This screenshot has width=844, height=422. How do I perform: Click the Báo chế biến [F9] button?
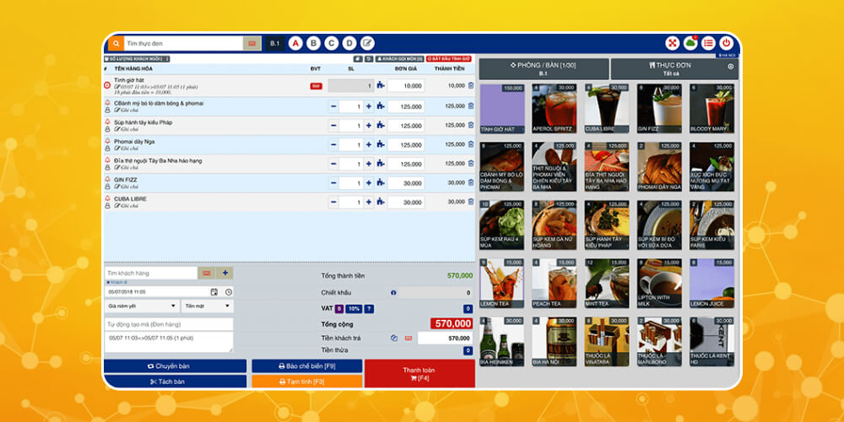click(x=307, y=366)
